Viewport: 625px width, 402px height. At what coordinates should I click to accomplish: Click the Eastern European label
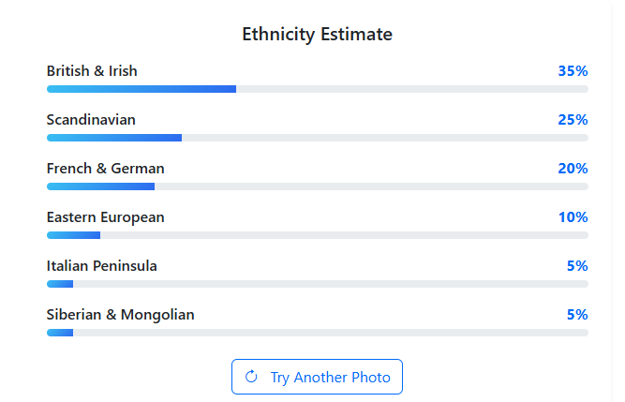point(105,217)
